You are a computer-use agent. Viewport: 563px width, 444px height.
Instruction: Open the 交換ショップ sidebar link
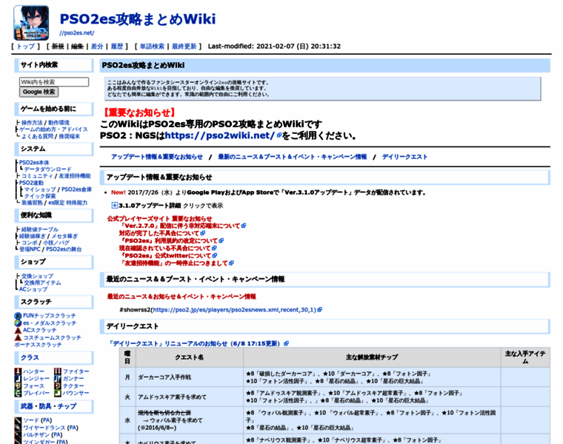(x=37, y=276)
